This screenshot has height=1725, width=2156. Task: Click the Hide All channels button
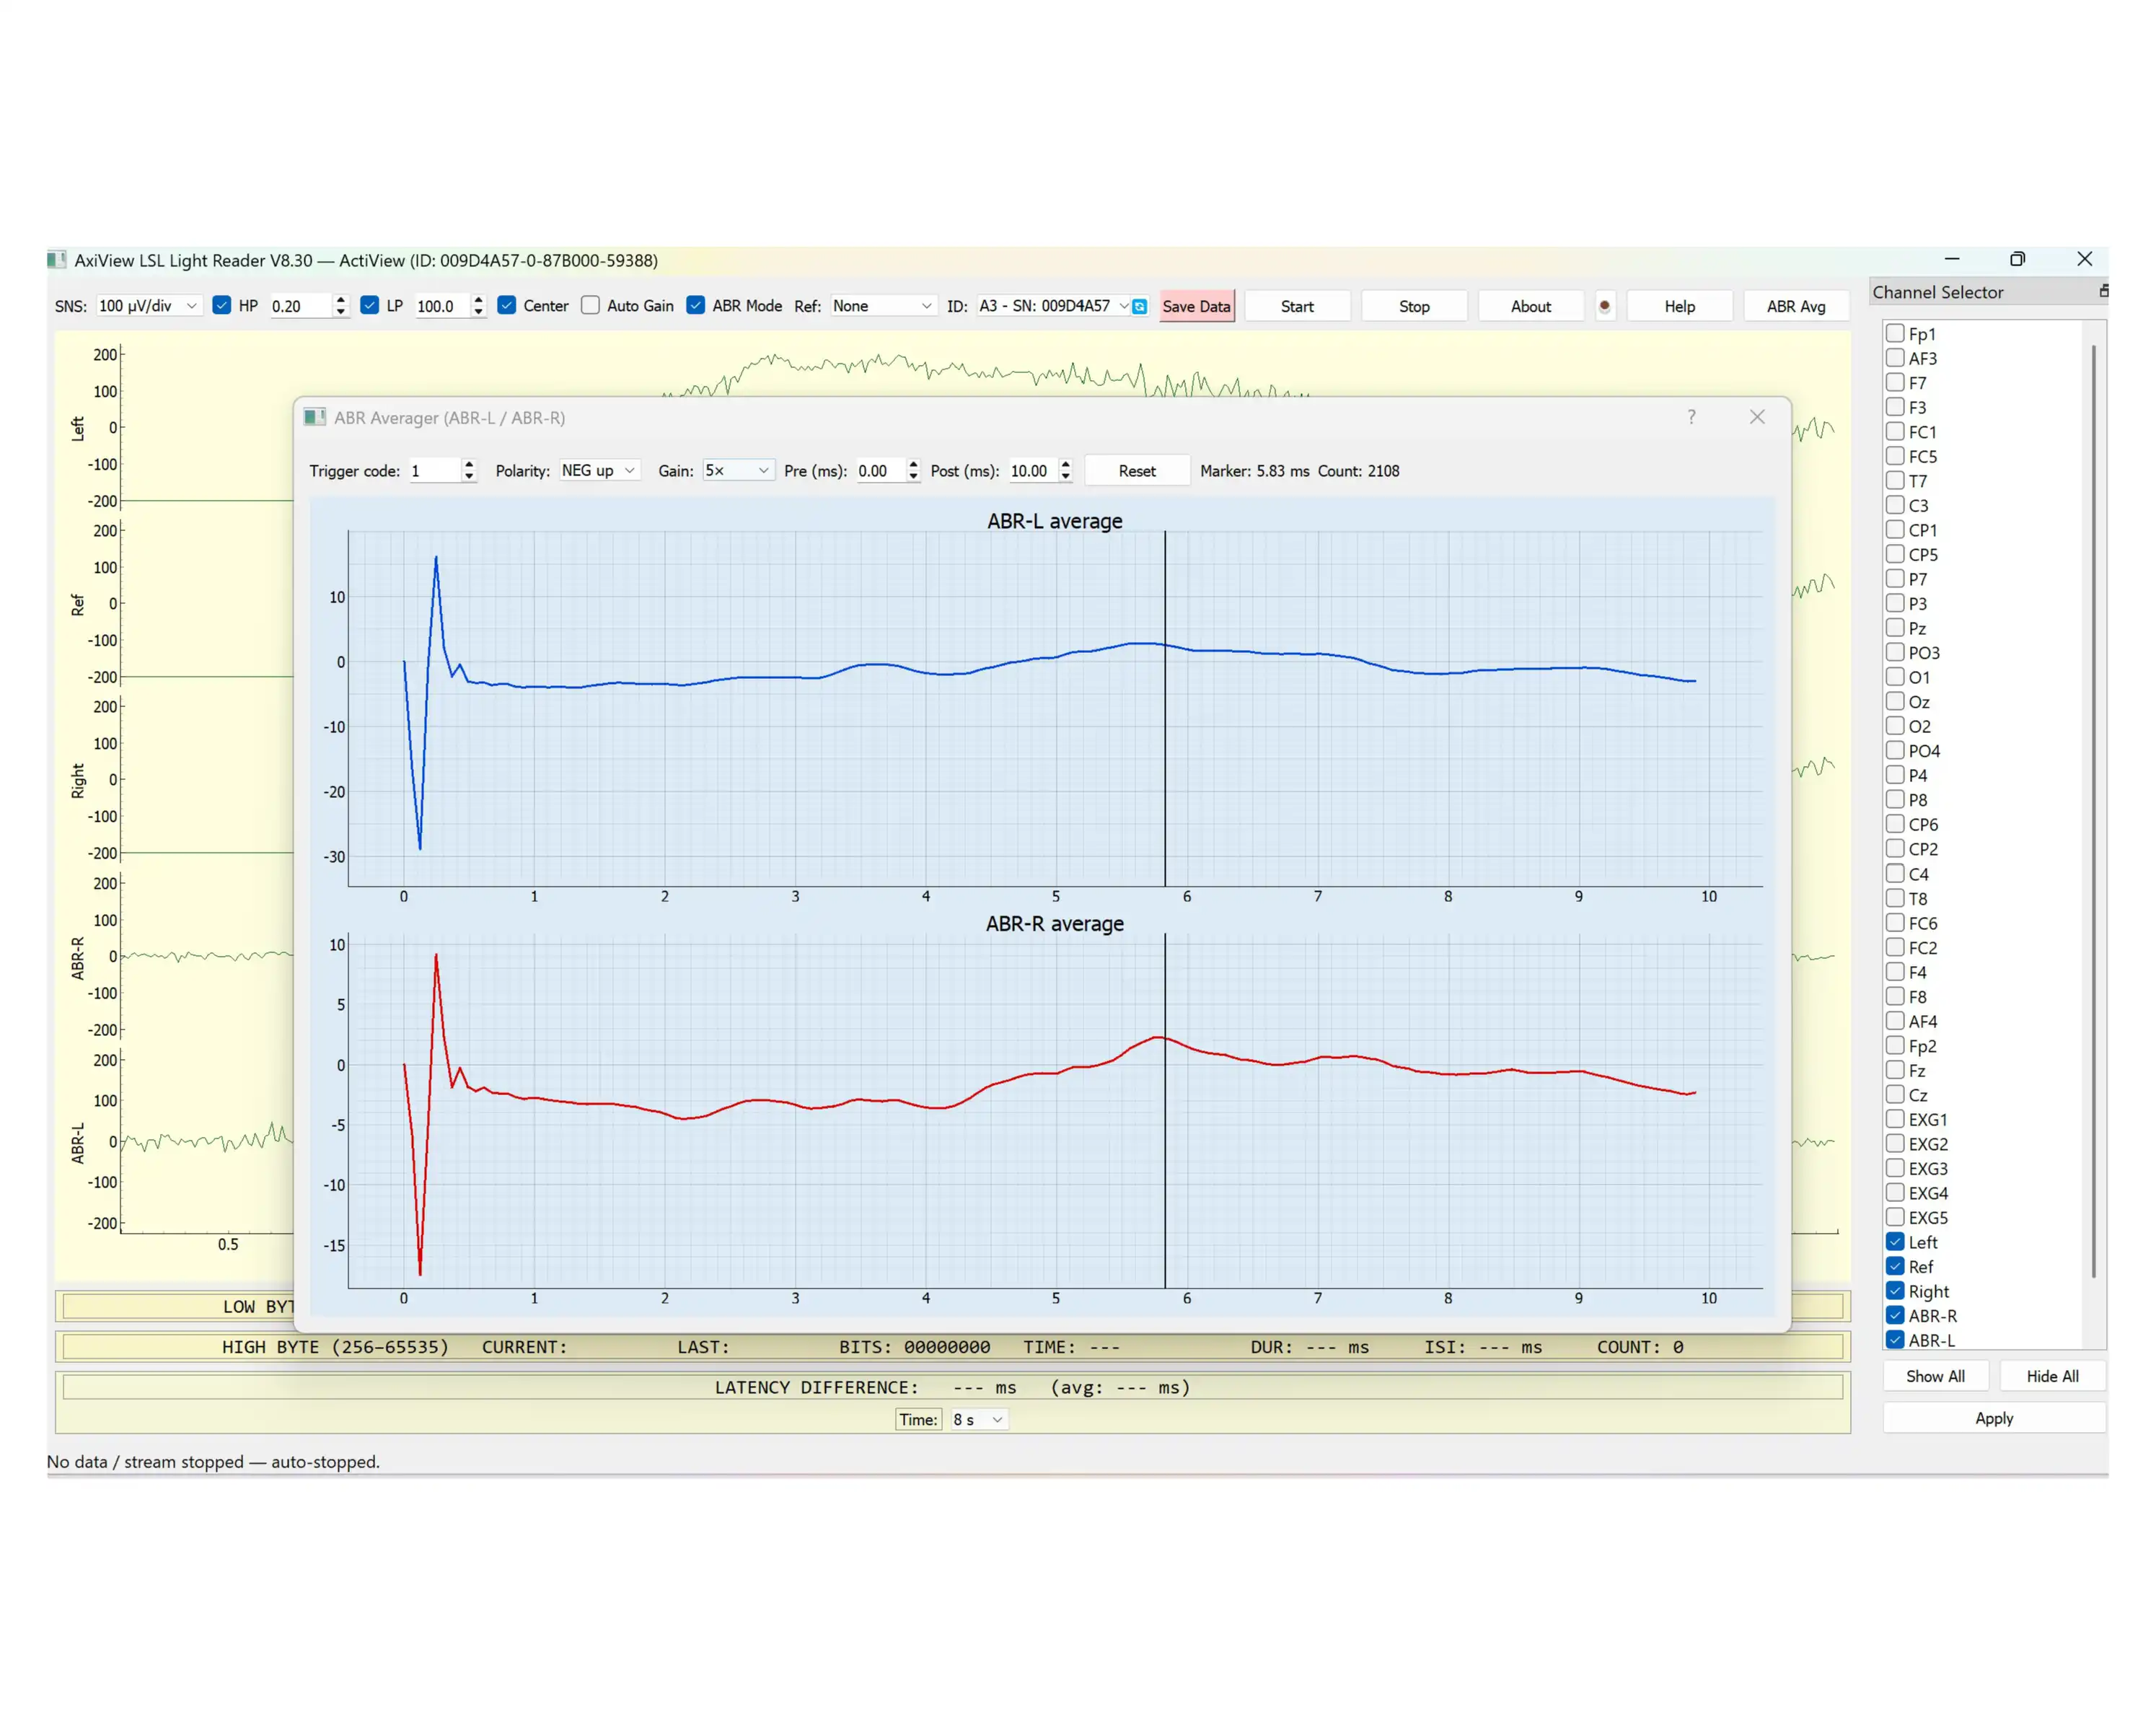pos(2052,1376)
